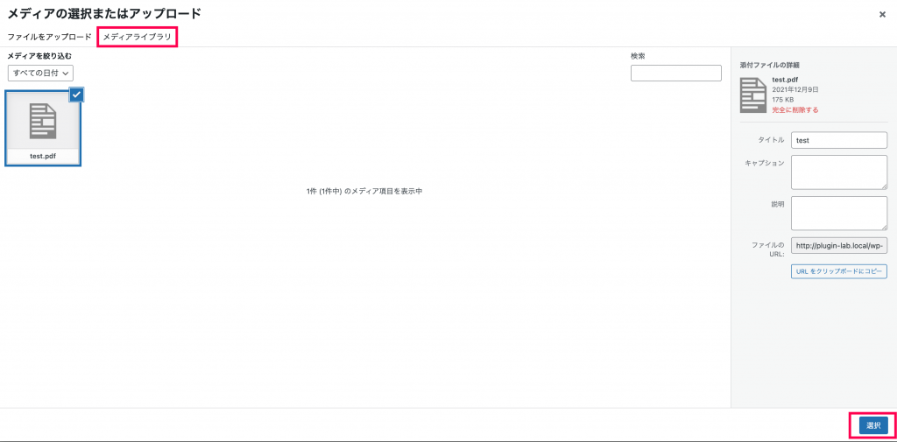The width and height of the screenshot is (897, 442).
Task: Close the media selection dialog
Action: (x=882, y=14)
